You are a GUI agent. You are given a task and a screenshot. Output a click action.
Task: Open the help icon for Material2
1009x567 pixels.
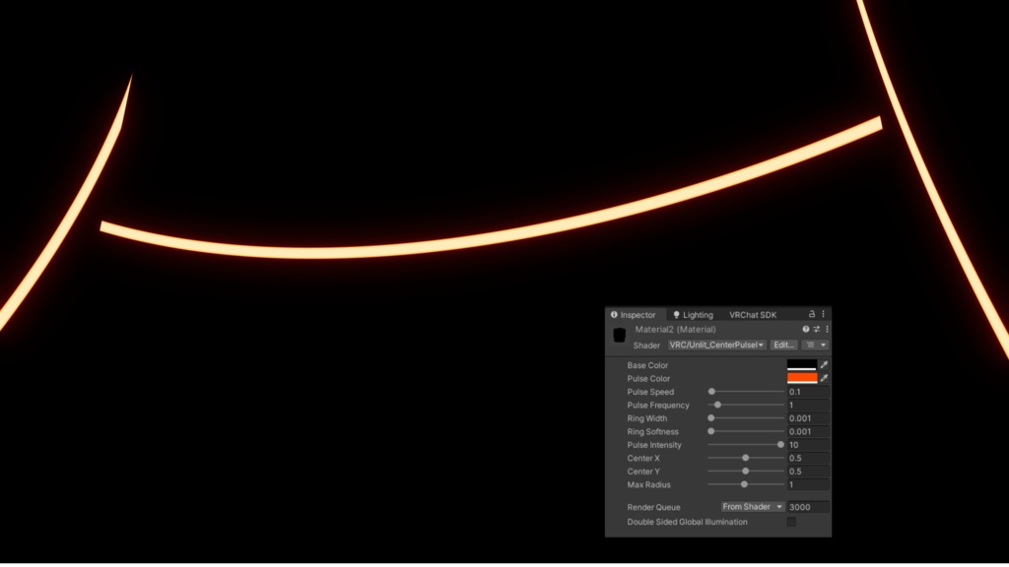[806, 328]
